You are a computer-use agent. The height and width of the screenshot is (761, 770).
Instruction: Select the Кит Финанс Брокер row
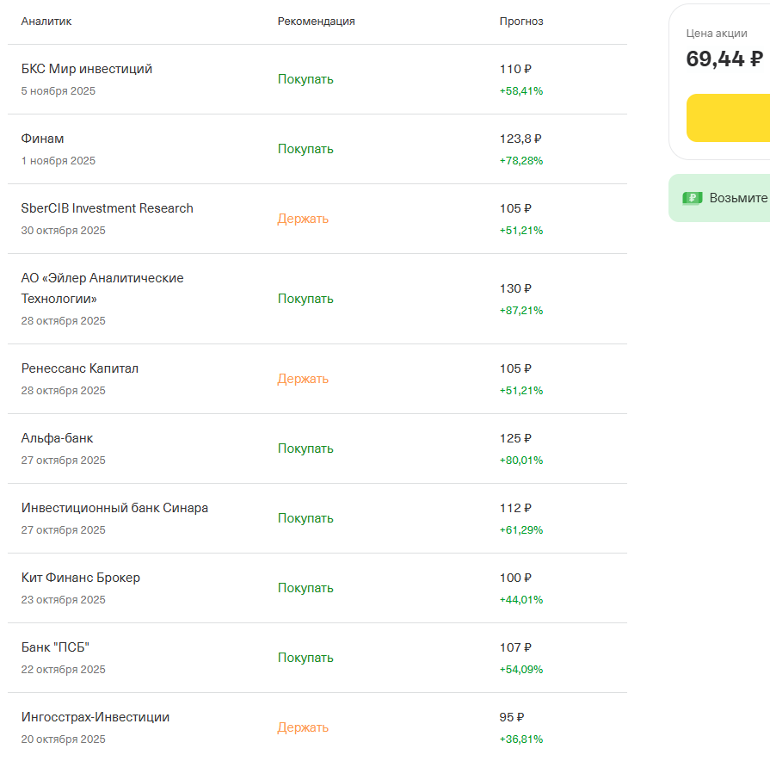[81, 578]
